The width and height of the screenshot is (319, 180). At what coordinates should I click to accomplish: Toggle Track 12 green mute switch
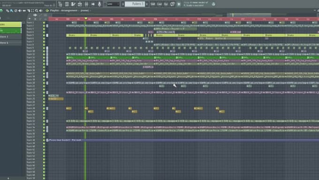[x=44, y=57]
